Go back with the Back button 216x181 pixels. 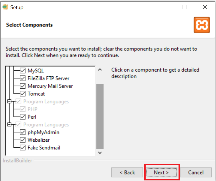tap(127, 172)
